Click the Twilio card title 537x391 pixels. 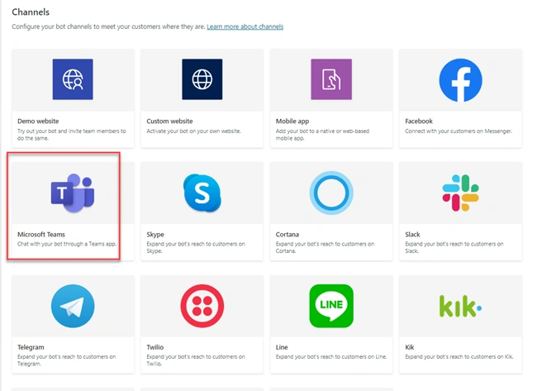coord(154,347)
